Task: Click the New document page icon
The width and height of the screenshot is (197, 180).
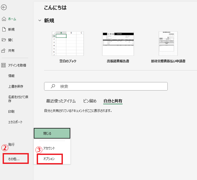Action: click(4, 29)
